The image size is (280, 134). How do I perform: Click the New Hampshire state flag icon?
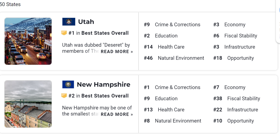(68, 85)
